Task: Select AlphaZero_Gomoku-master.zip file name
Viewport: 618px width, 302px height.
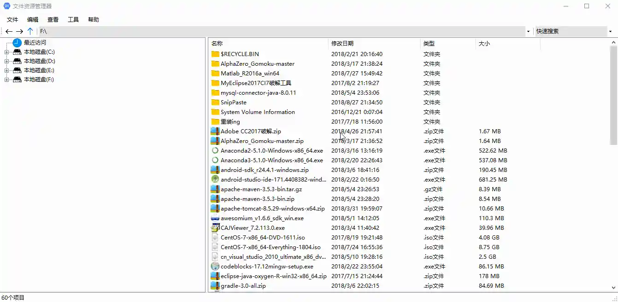Action: click(262, 141)
